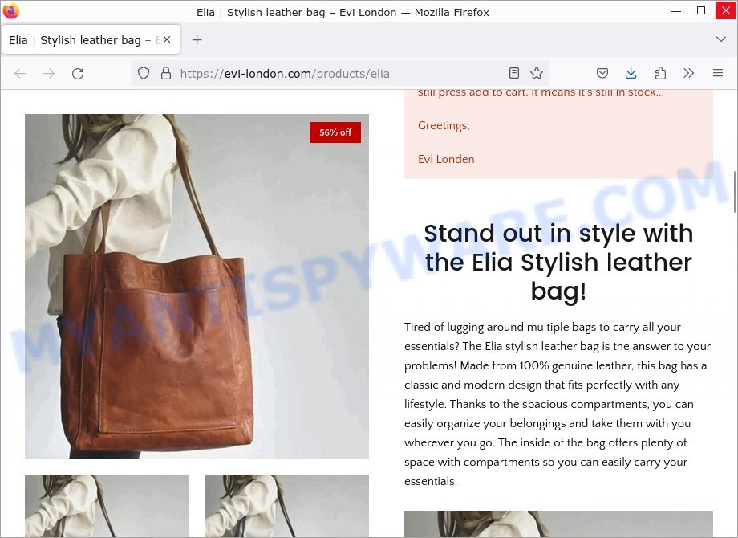Screen dimensions: 738x538
Task: Toggle Reader View for this page
Action: point(514,73)
